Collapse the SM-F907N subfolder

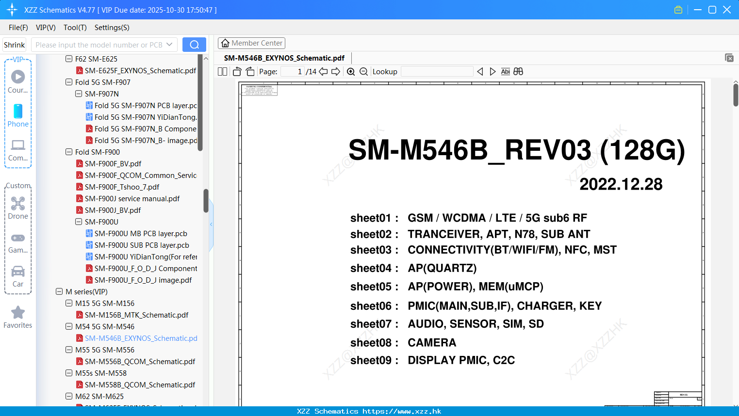[x=79, y=94]
